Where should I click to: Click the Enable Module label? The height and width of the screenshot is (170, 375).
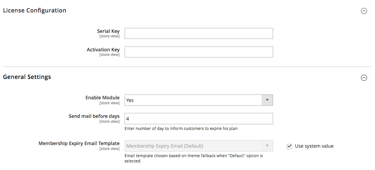click(x=102, y=98)
